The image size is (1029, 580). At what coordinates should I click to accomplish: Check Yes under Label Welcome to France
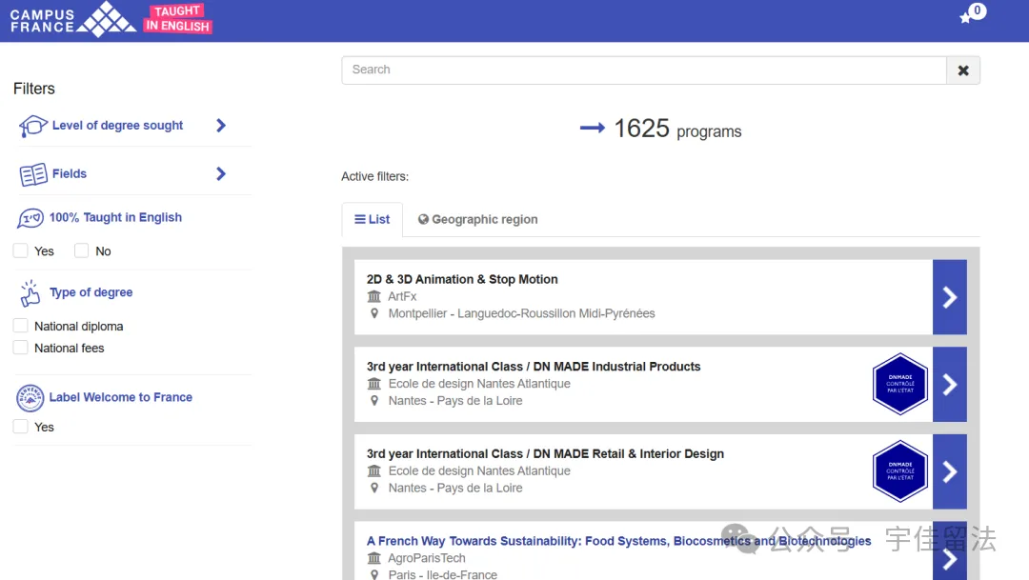point(21,427)
